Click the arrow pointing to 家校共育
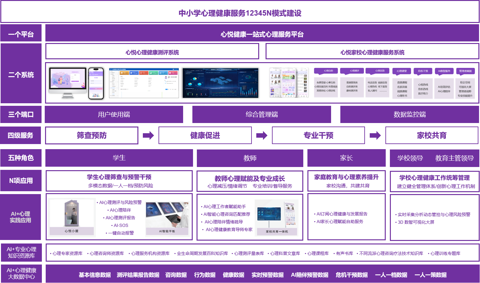480x283 pixels. click(375, 135)
